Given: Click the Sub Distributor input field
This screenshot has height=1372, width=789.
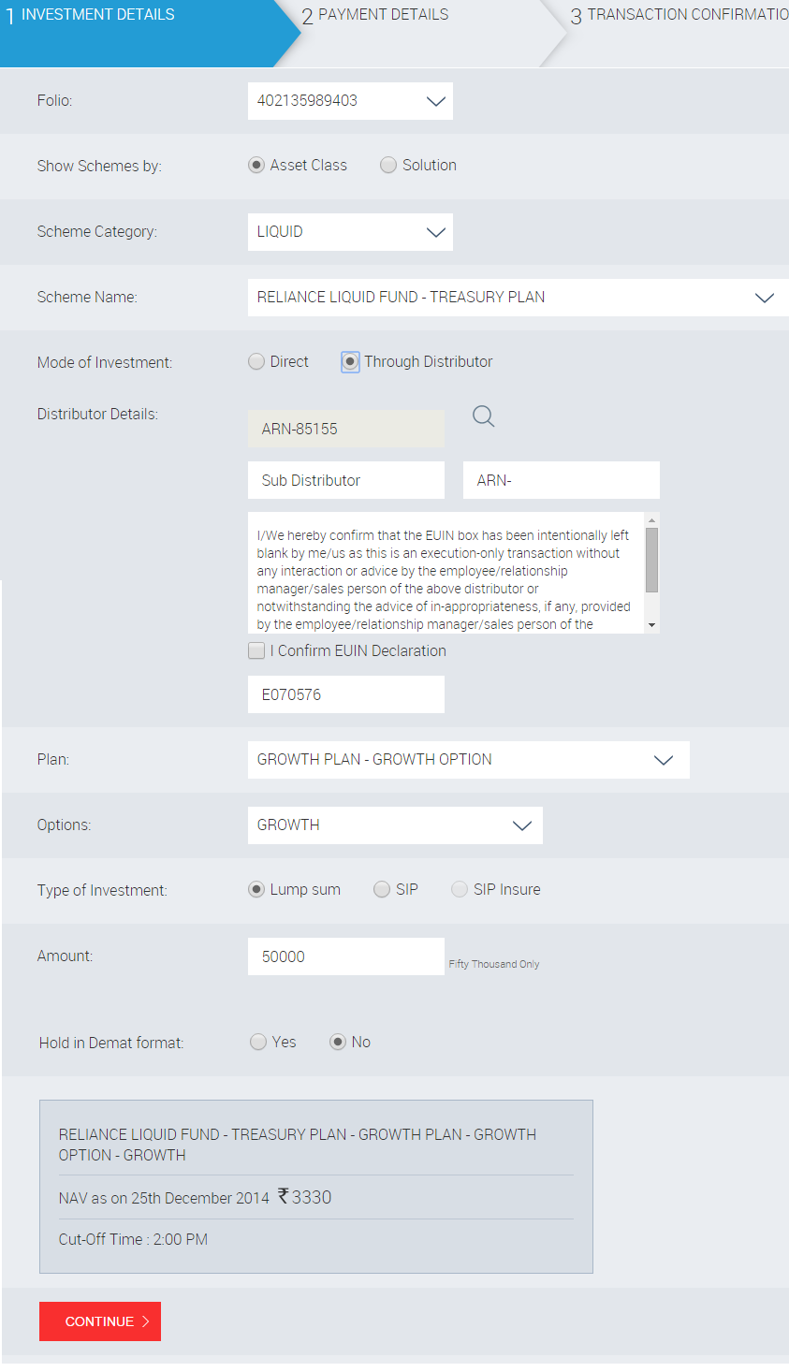Looking at the screenshot, I should tap(346, 480).
